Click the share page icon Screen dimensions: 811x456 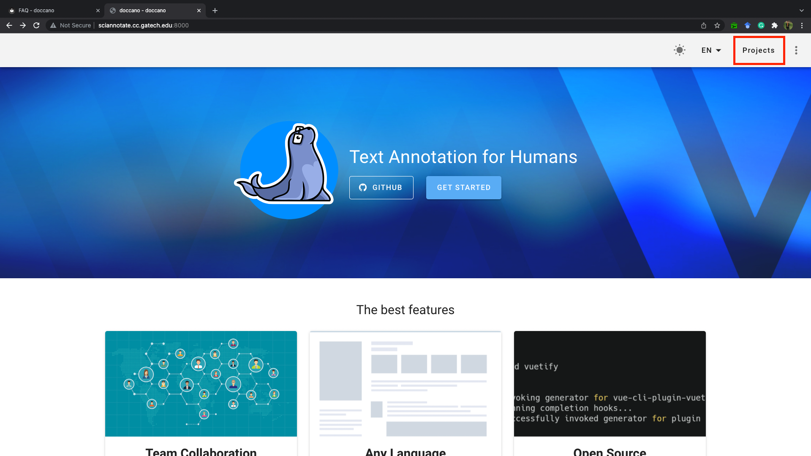pyautogui.click(x=704, y=25)
